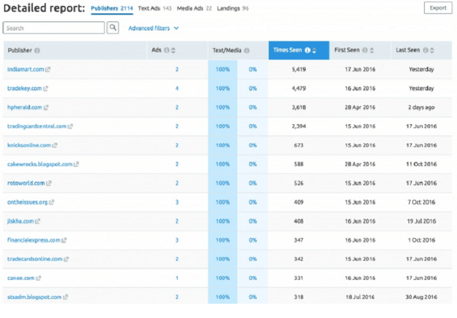This screenshot has height=318, width=457.
Task: Open the ontheissues.org publisher link
Action: [x=28, y=202]
